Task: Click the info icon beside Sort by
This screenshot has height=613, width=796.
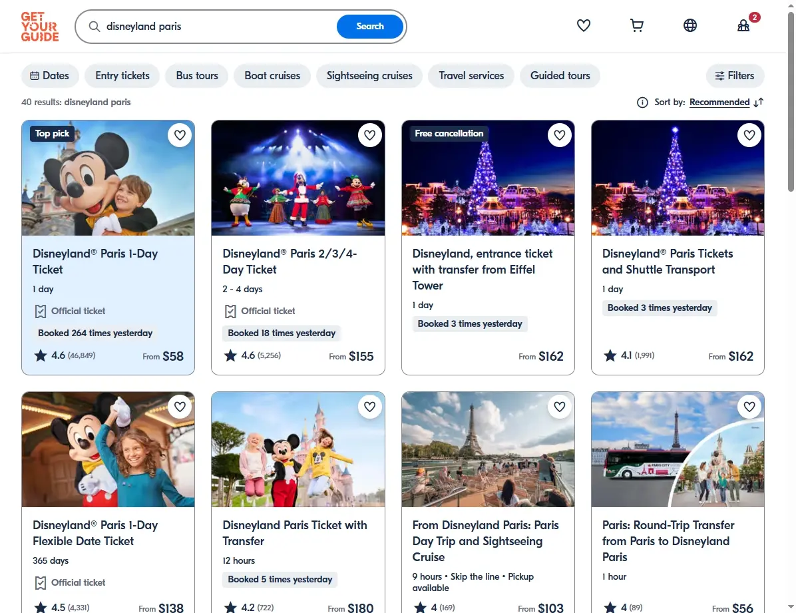Action: tap(642, 102)
